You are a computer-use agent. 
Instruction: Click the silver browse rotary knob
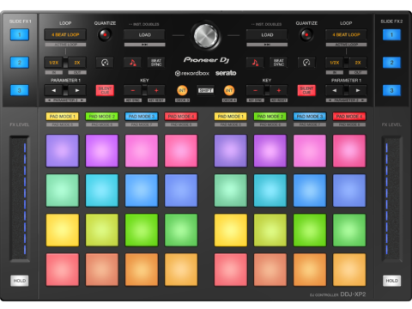coord(205,36)
